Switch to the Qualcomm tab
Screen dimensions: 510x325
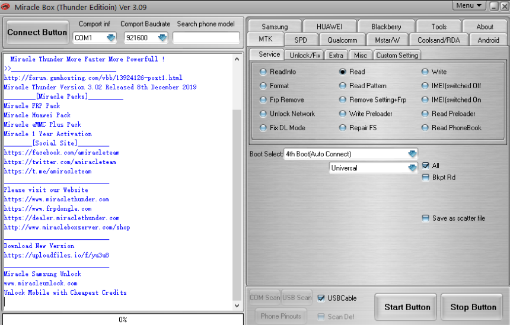click(x=342, y=40)
